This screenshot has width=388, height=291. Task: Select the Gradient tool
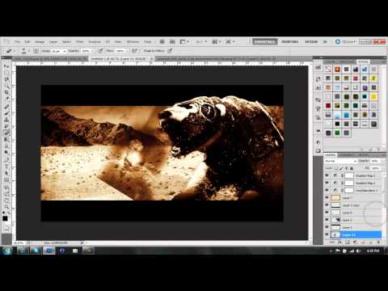coord(6,140)
